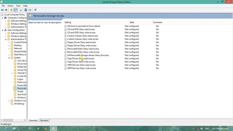Screen dimensions: 233x131
Task: Click the tree pane horizontal scrollbar thumb
Action: 8,120
